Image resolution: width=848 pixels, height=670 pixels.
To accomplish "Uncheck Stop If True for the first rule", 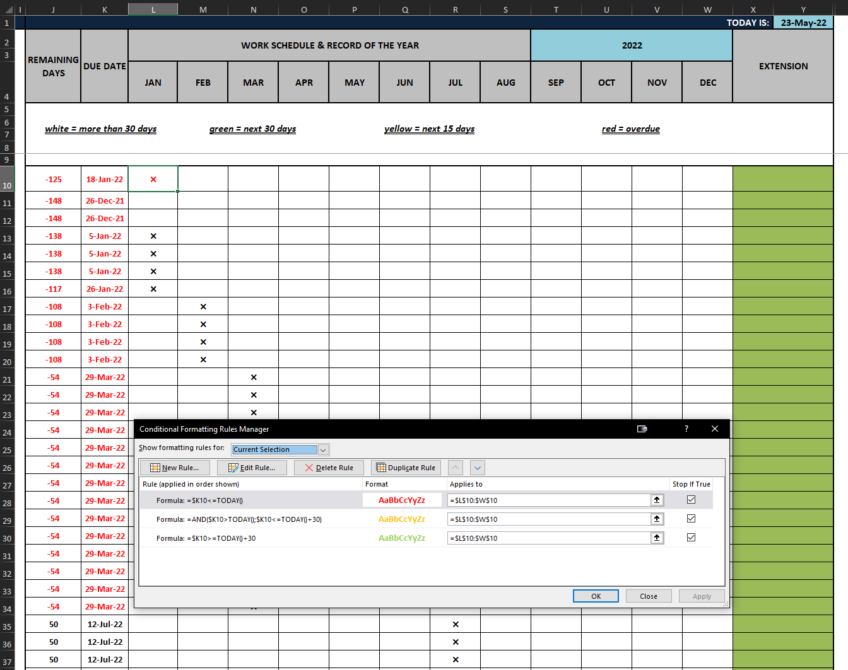I will (691, 499).
